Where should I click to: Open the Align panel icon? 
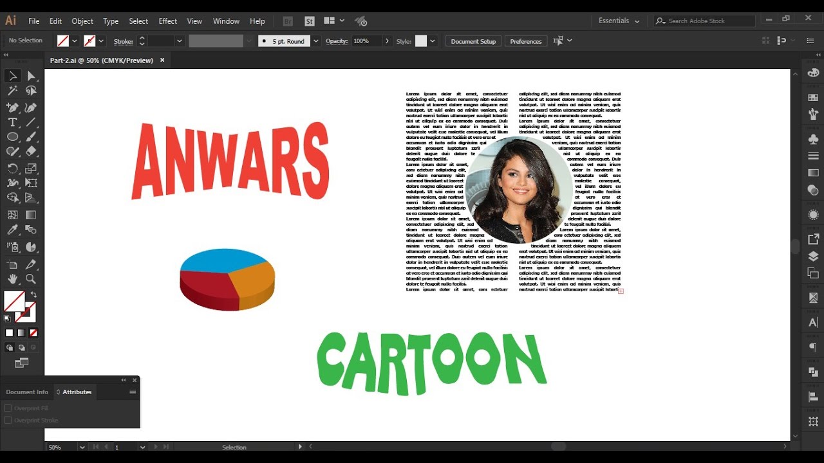point(813,397)
